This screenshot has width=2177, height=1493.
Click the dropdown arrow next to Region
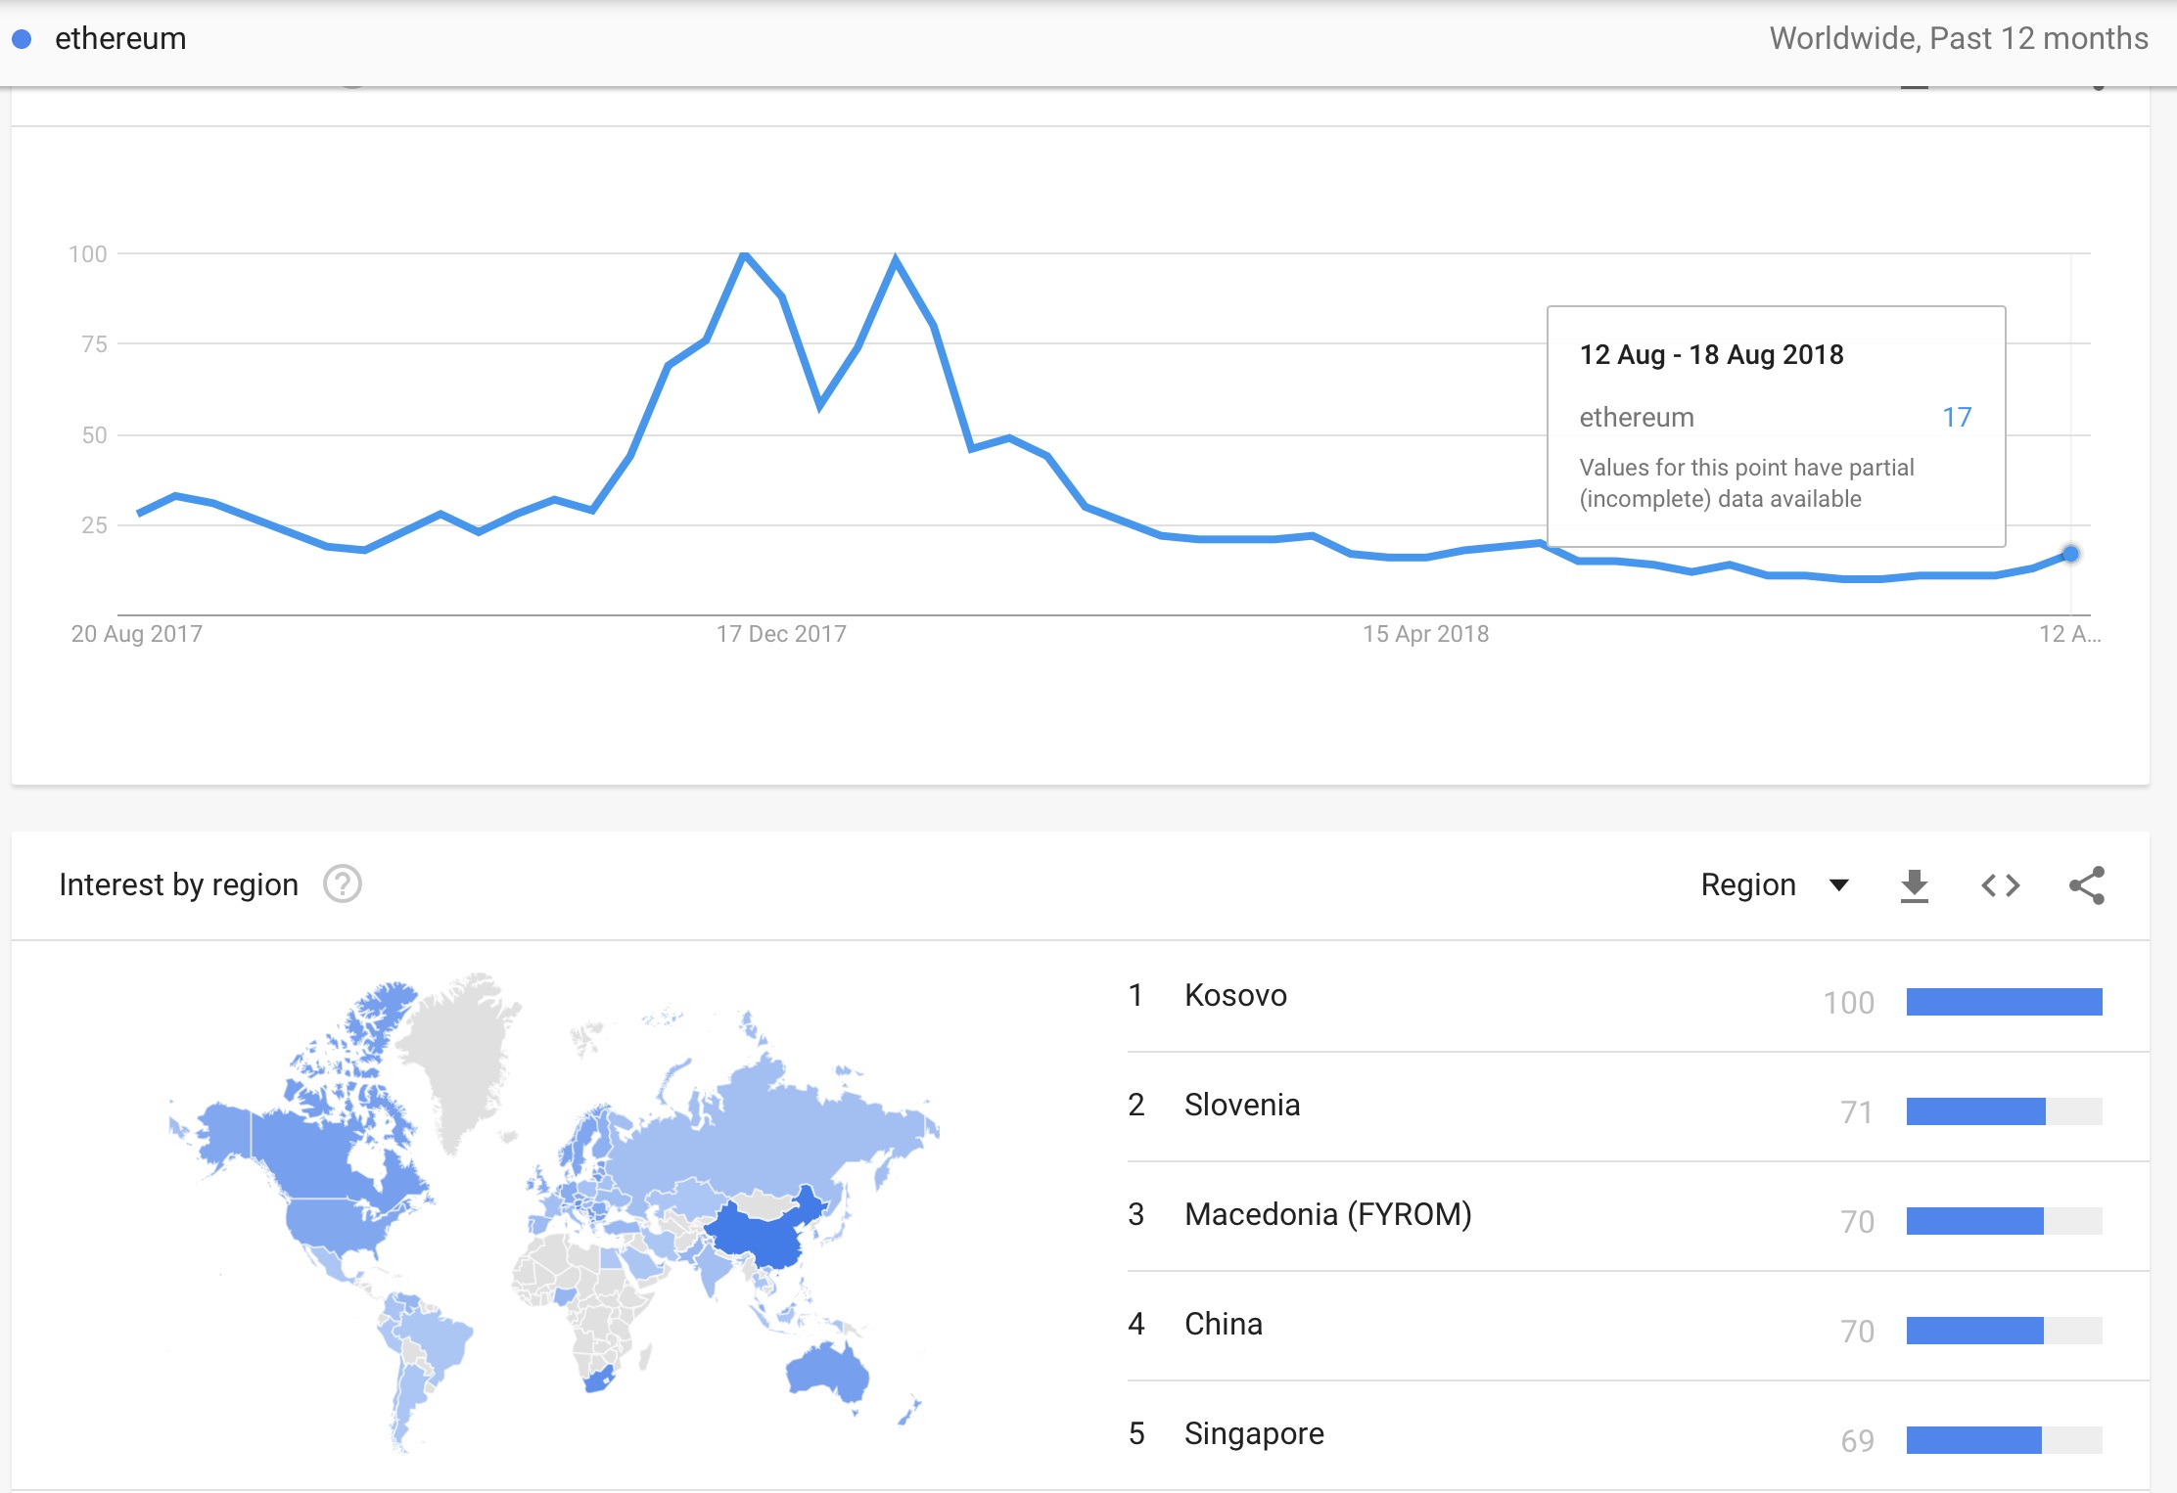pos(1838,885)
